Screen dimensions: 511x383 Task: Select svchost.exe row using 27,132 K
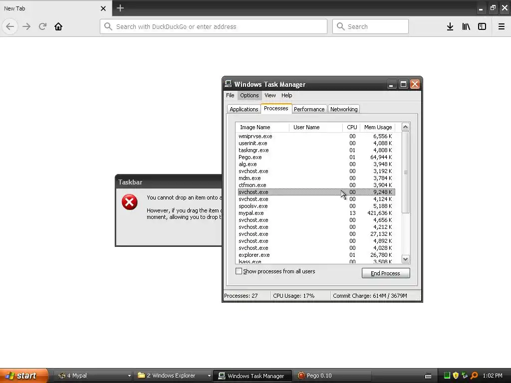316,234
